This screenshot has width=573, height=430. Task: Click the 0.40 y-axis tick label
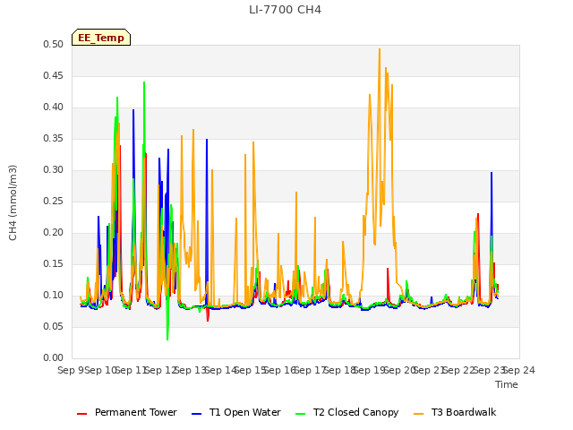point(54,107)
